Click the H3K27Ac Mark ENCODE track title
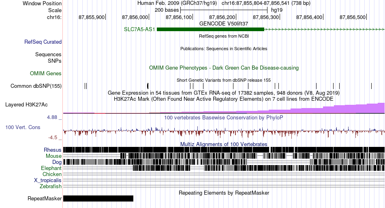The image size is (385, 208). (x=224, y=99)
